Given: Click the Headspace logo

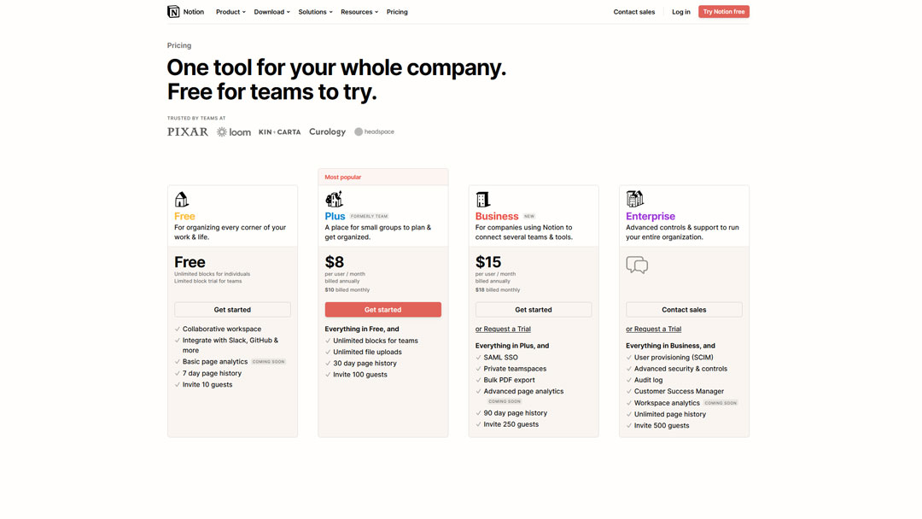Looking at the screenshot, I should click(374, 131).
